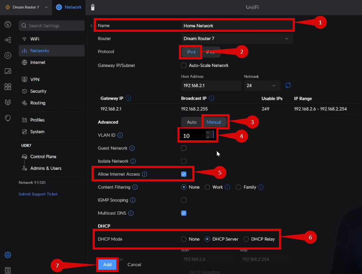Select Content Filtering Family radio

pyautogui.click(x=239, y=187)
